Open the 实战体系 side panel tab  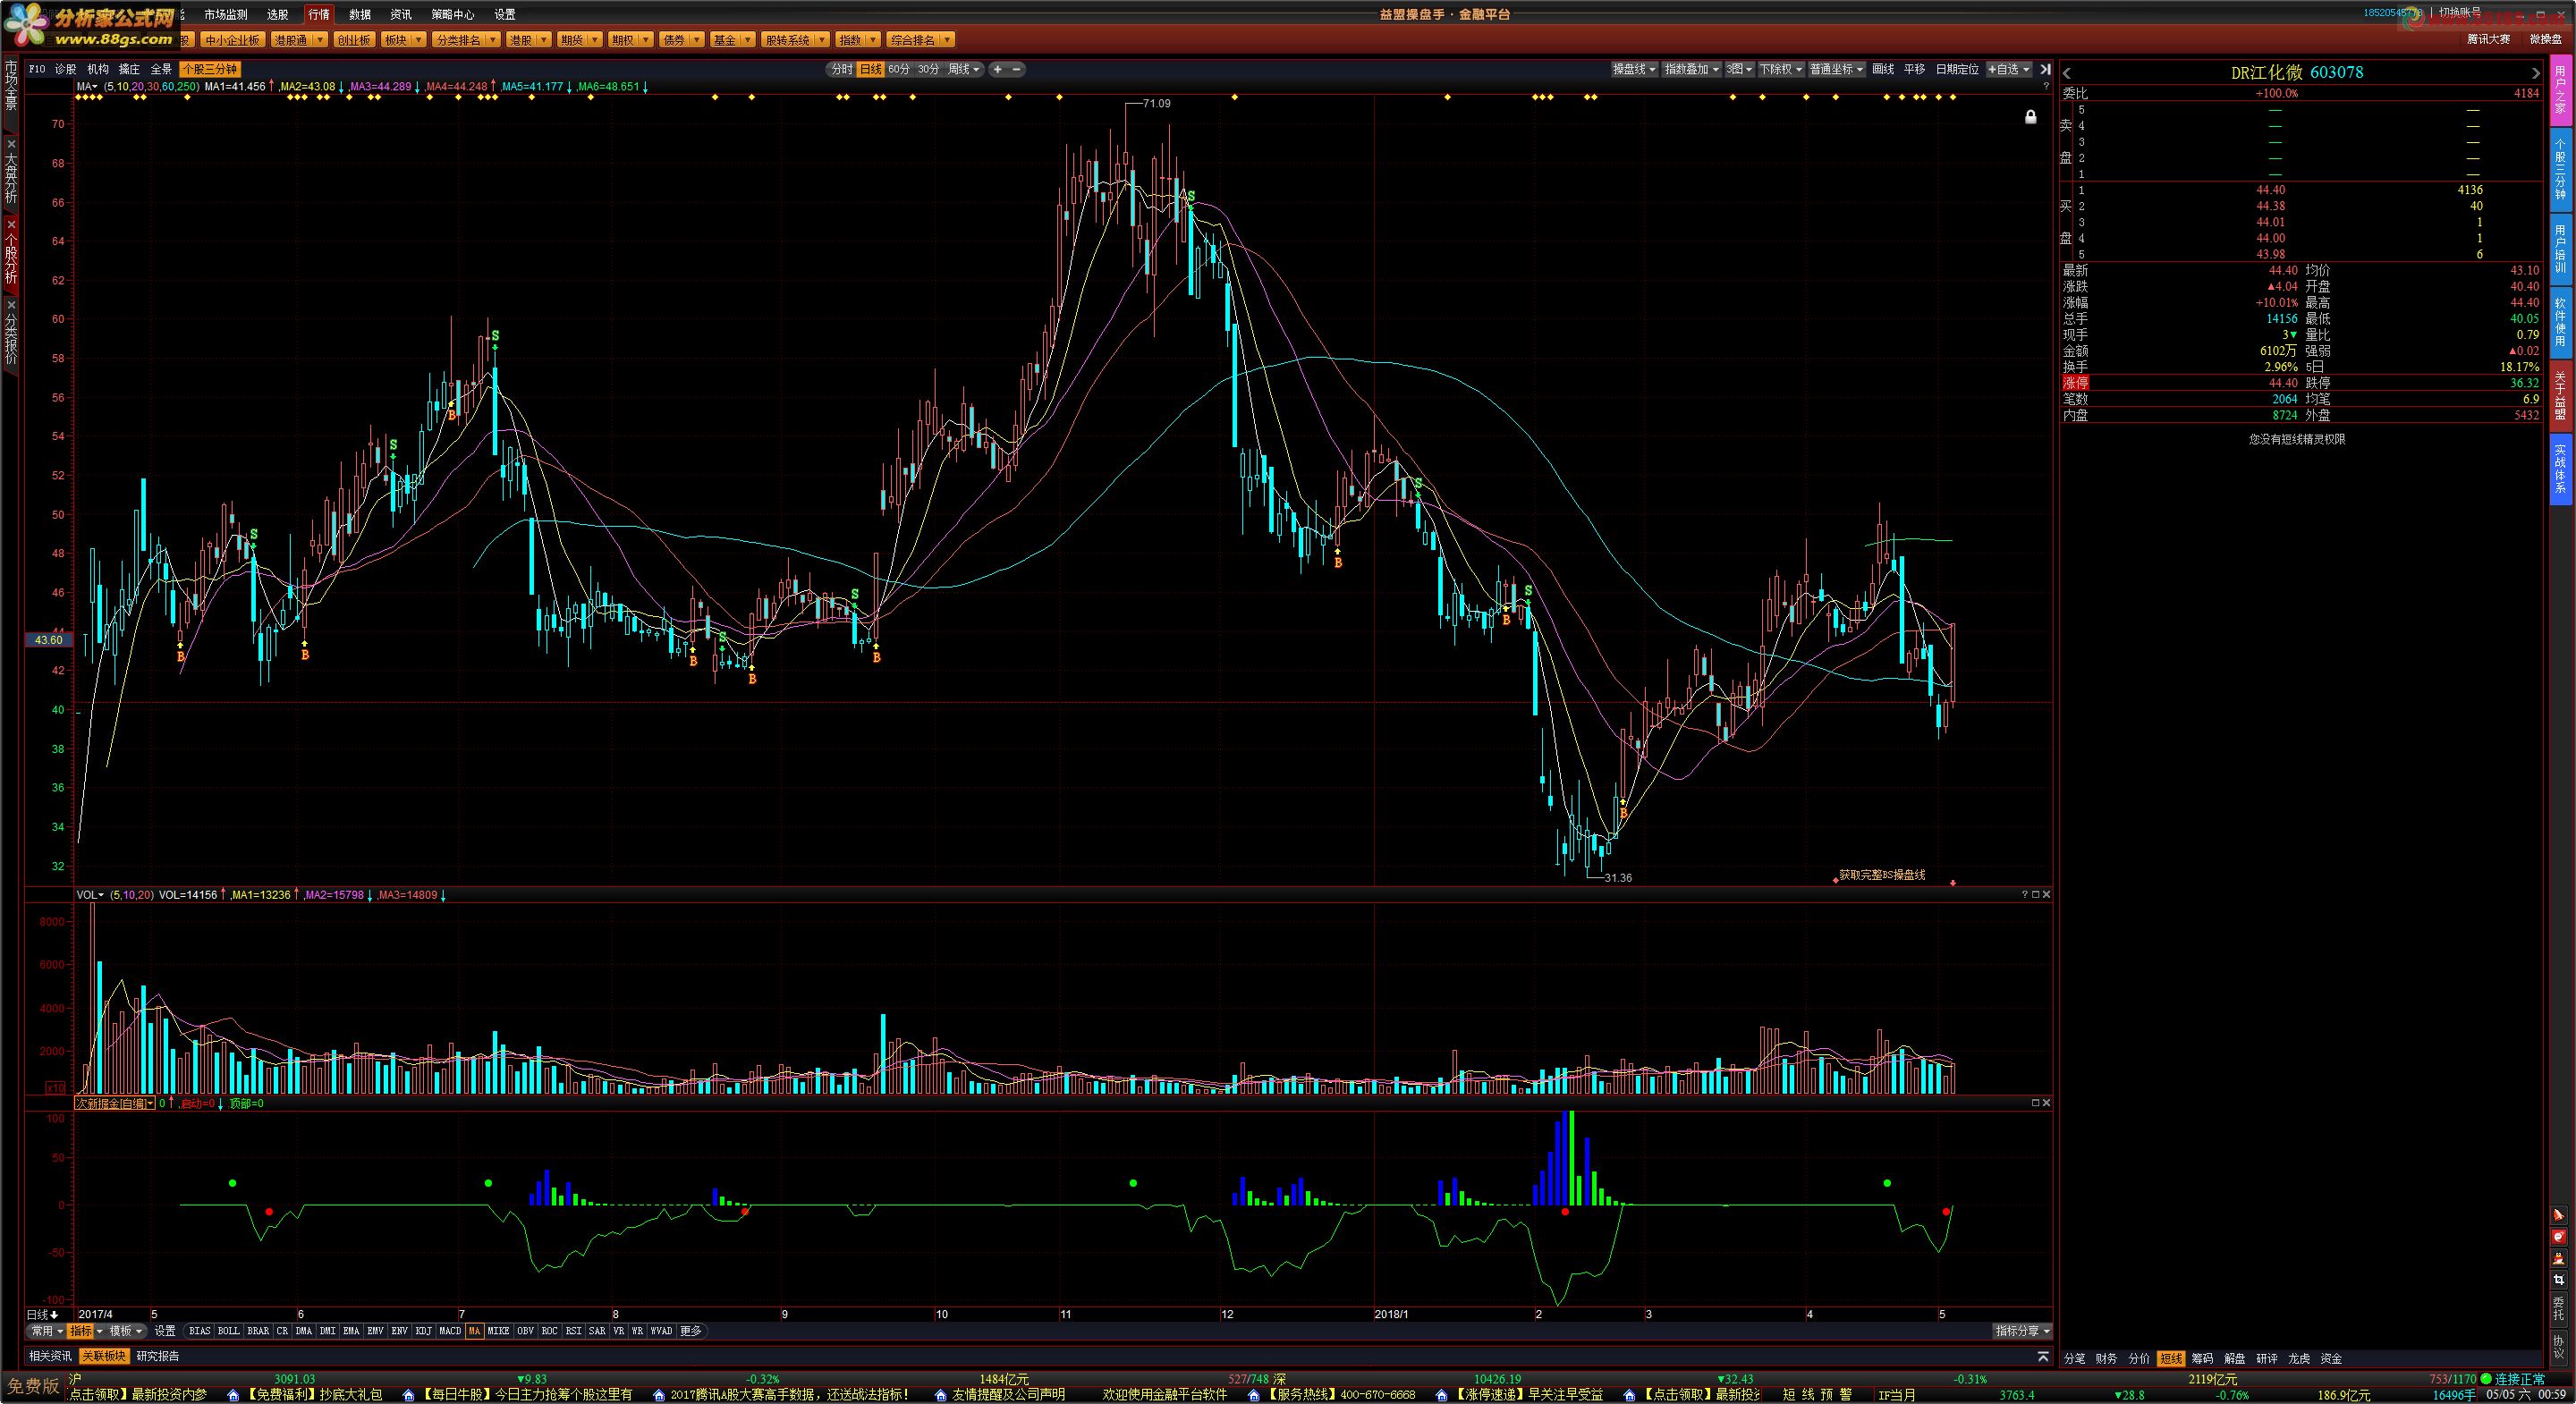pos(2560,470)
